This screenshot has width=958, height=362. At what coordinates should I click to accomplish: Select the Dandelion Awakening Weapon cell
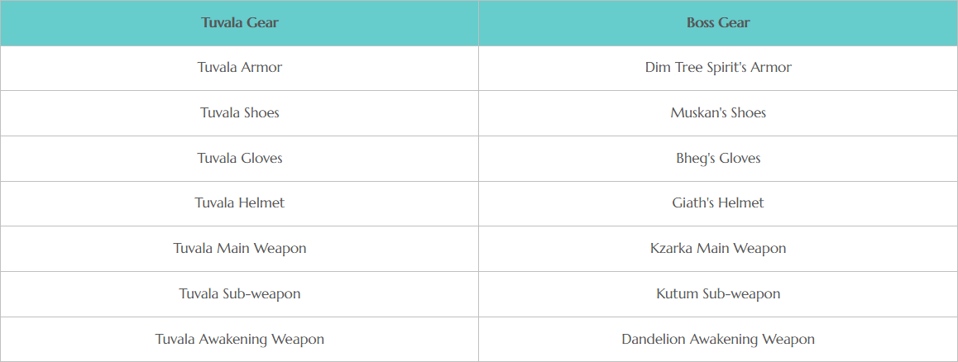click(718, 339)
